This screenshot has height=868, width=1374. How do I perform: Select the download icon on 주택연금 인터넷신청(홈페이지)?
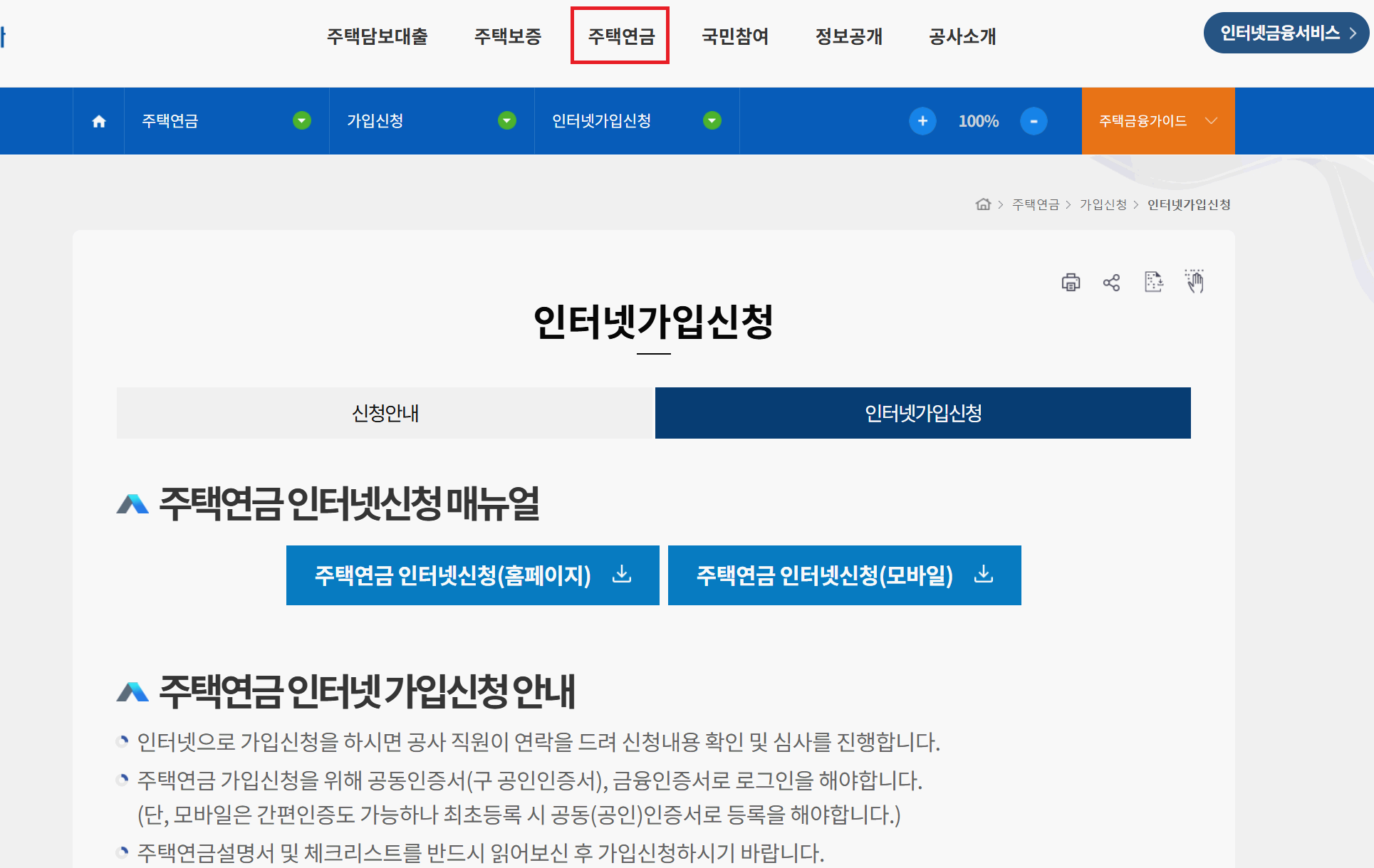coord(622,575)
